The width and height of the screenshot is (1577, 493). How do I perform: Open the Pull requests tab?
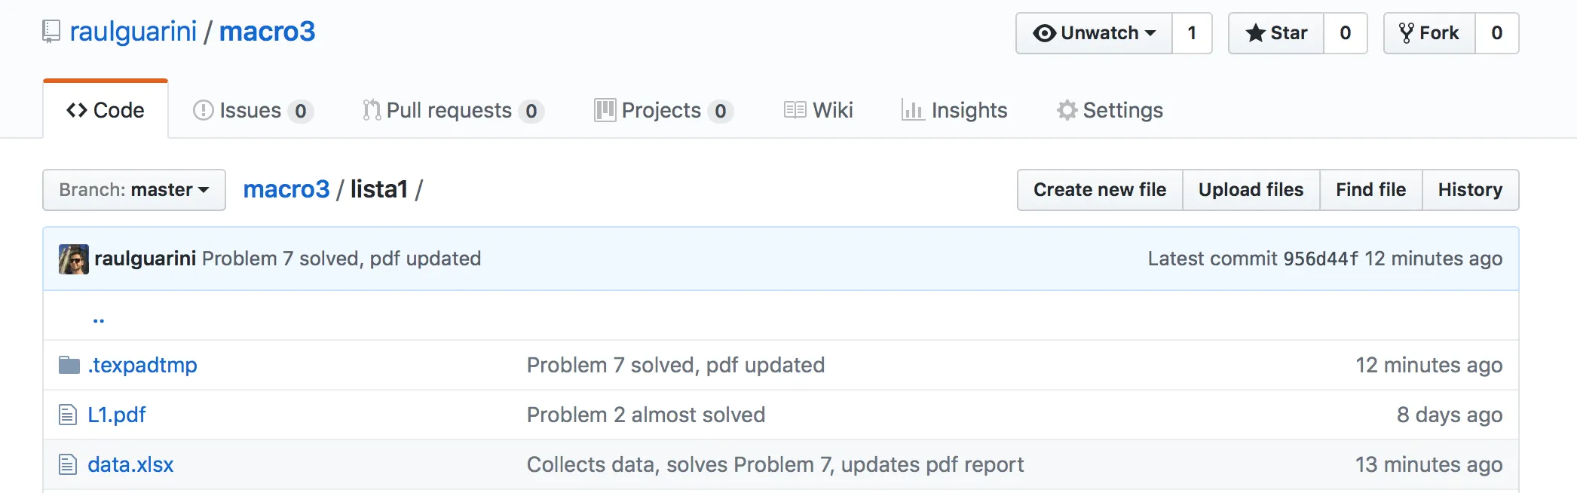[x=452, y=111]
